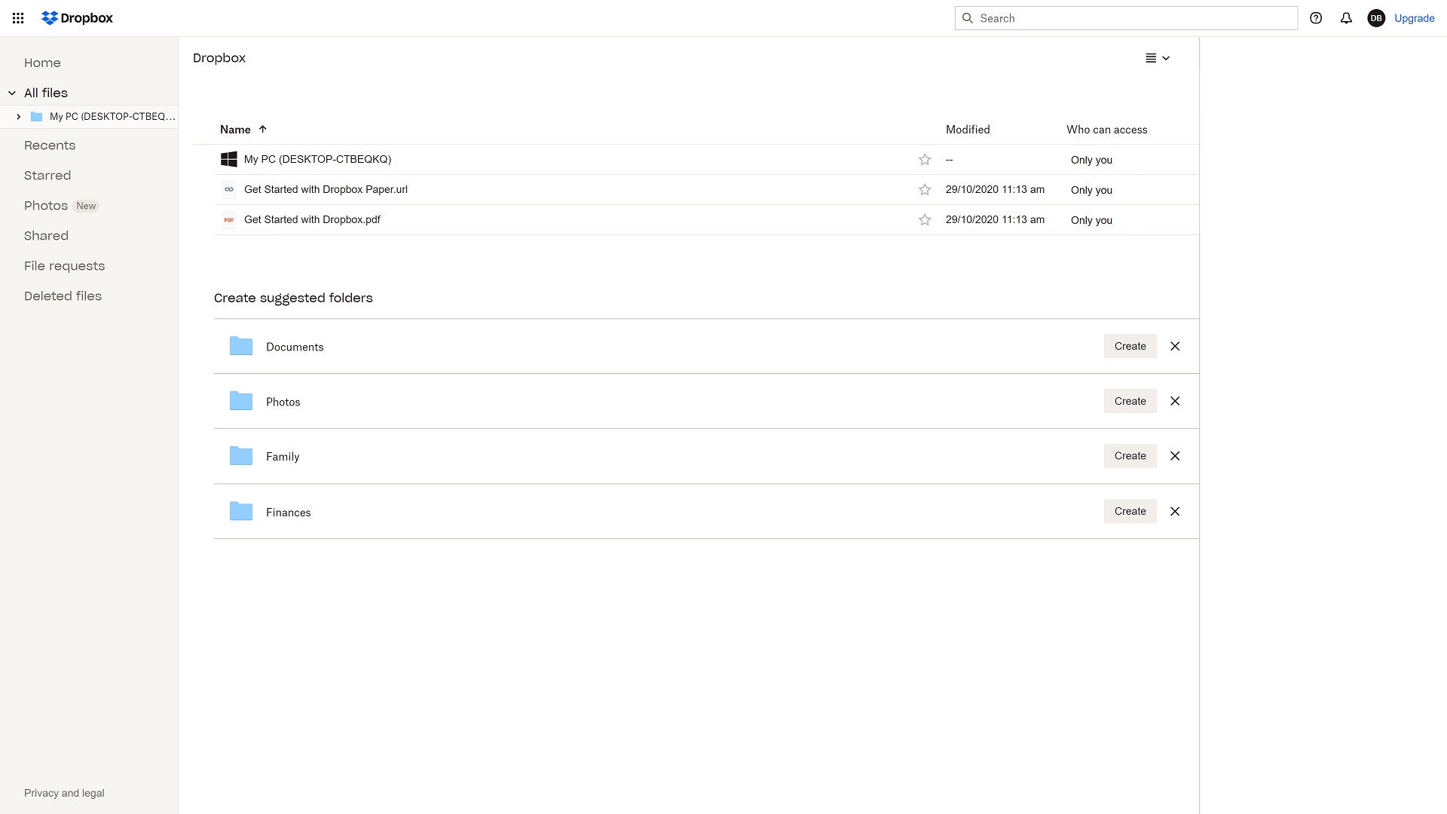The image size is (1447, 814).
Task: Select the Recents sidebar menu item
Action: click(50, 145)
